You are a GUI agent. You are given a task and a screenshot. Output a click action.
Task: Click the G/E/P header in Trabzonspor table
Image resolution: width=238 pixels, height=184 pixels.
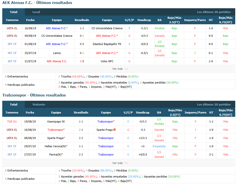[128, 112]
